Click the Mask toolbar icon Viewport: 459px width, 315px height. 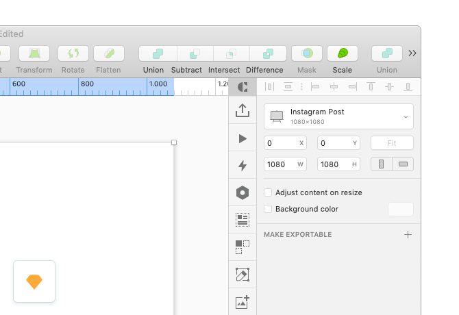point(307,53)
